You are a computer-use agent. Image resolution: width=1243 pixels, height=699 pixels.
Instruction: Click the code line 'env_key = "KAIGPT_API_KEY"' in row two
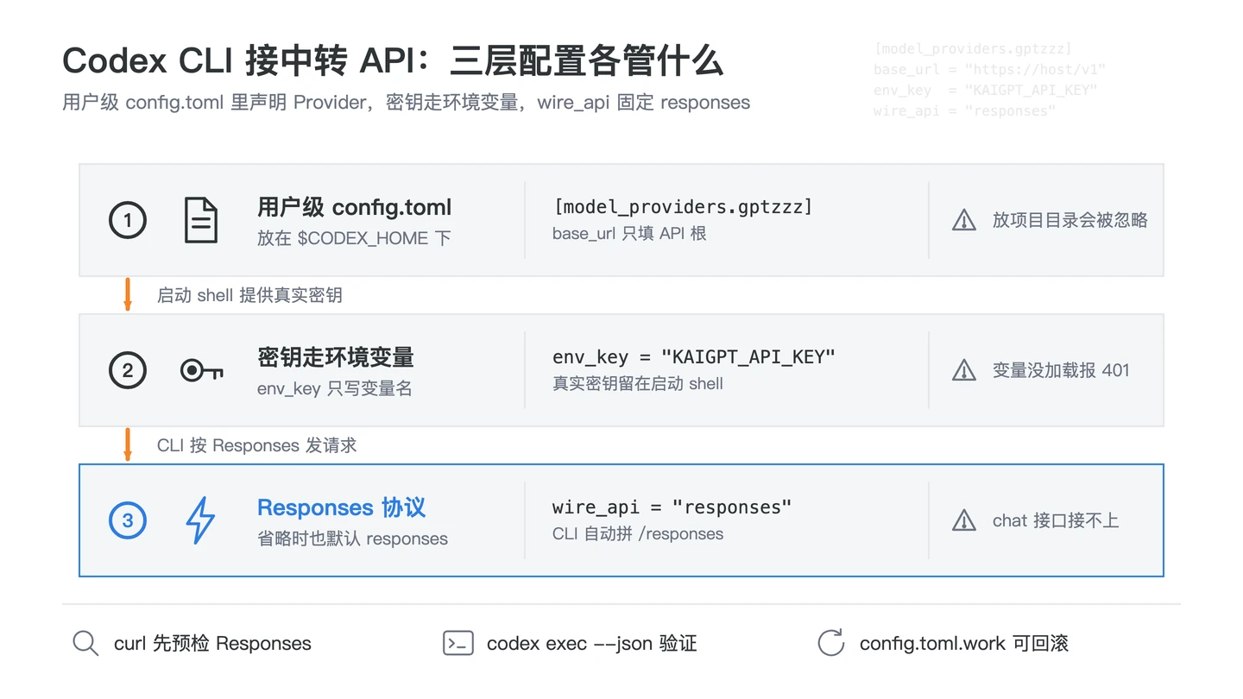pos(694,356)
